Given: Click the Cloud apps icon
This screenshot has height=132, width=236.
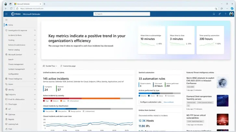Looking at the screenshot, I should pos(6,104).
